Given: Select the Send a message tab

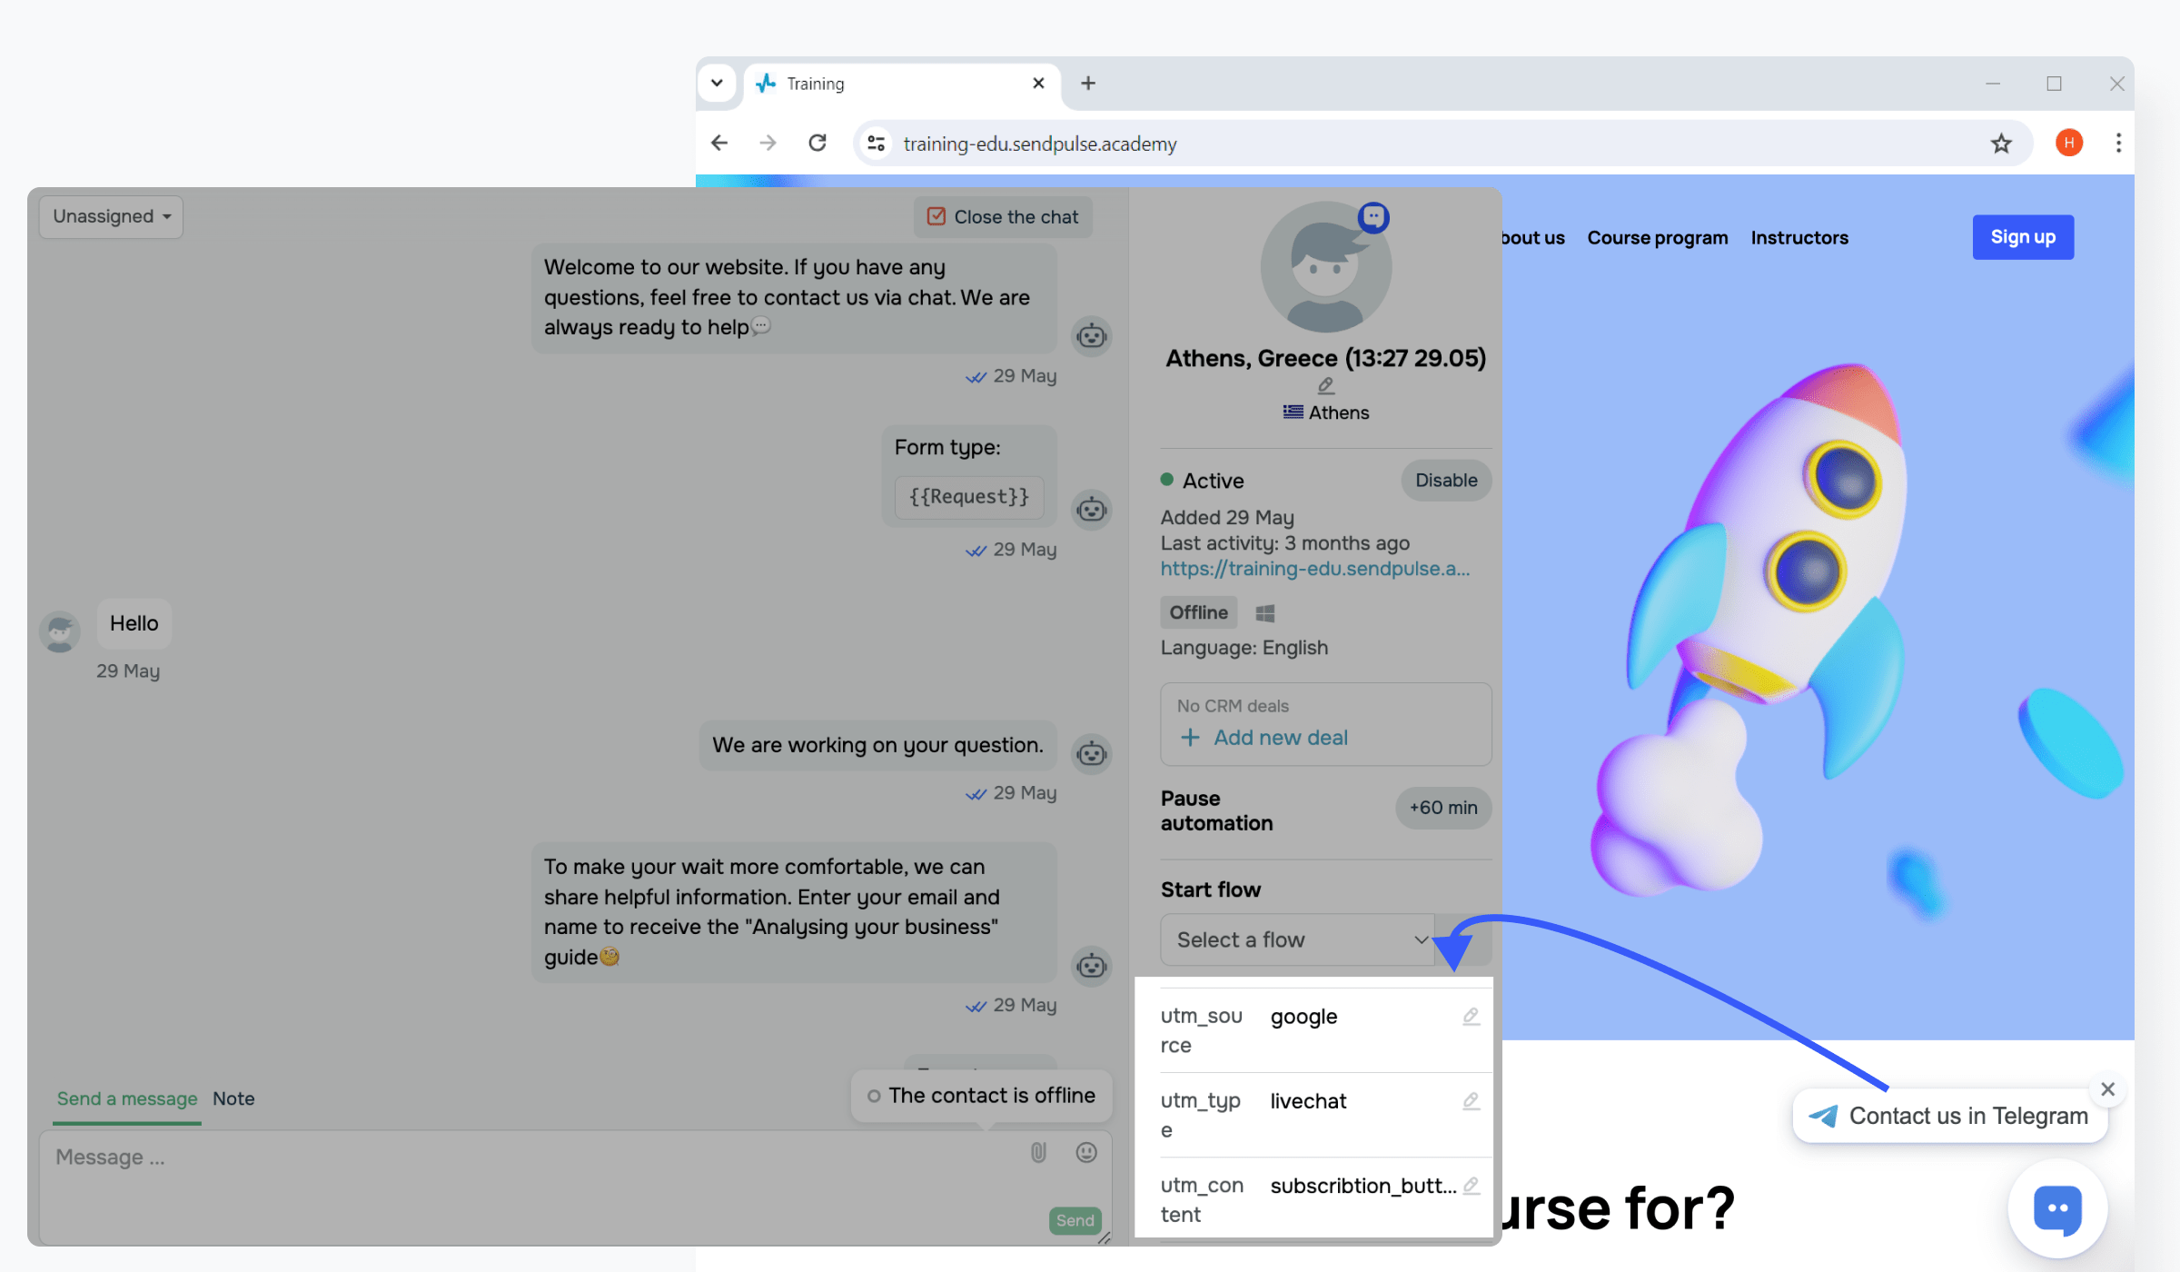Looking at the screenshot, I should coord(127,1098).
